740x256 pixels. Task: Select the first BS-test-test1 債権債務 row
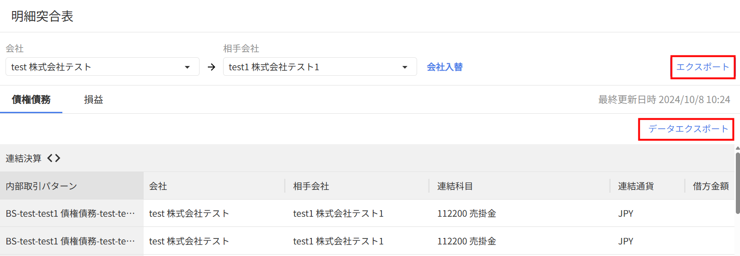[x=70, y=213]
